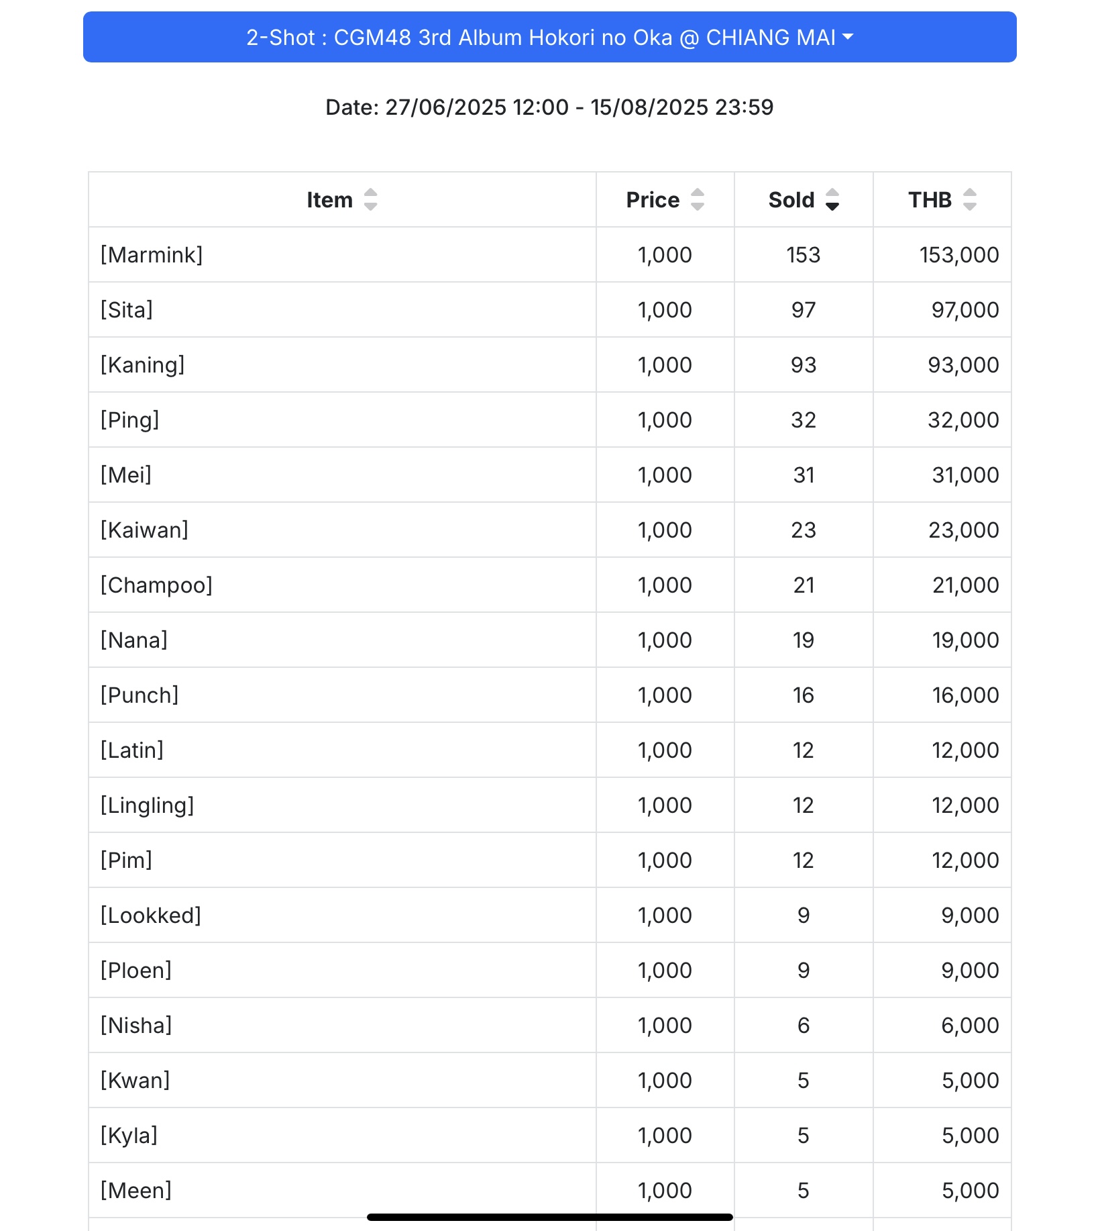Click the date range text
The height and width of the screenshot is (1231, 1100).
point(549,107)
